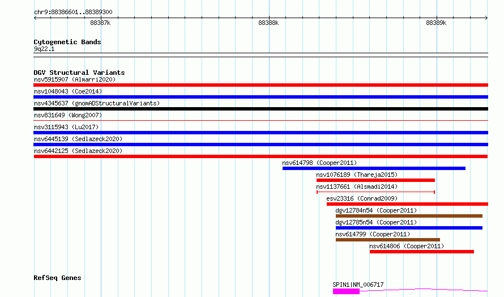The height and width of the screenshot is (297, 504).
Task: Select the blue bar under nsv3115943
Action: tap(260, 133)
